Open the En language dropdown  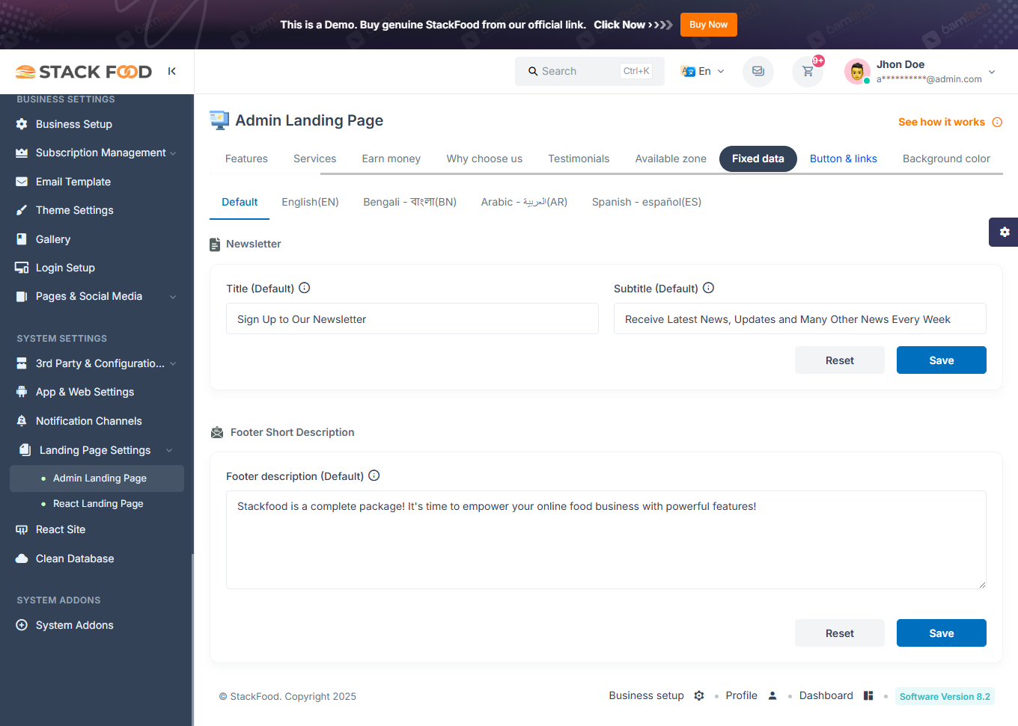703,71
